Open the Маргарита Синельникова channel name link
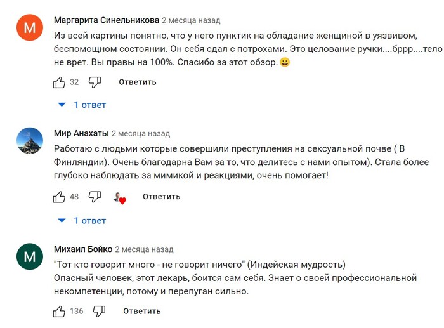The image size is (444, 328). (107, 20)
